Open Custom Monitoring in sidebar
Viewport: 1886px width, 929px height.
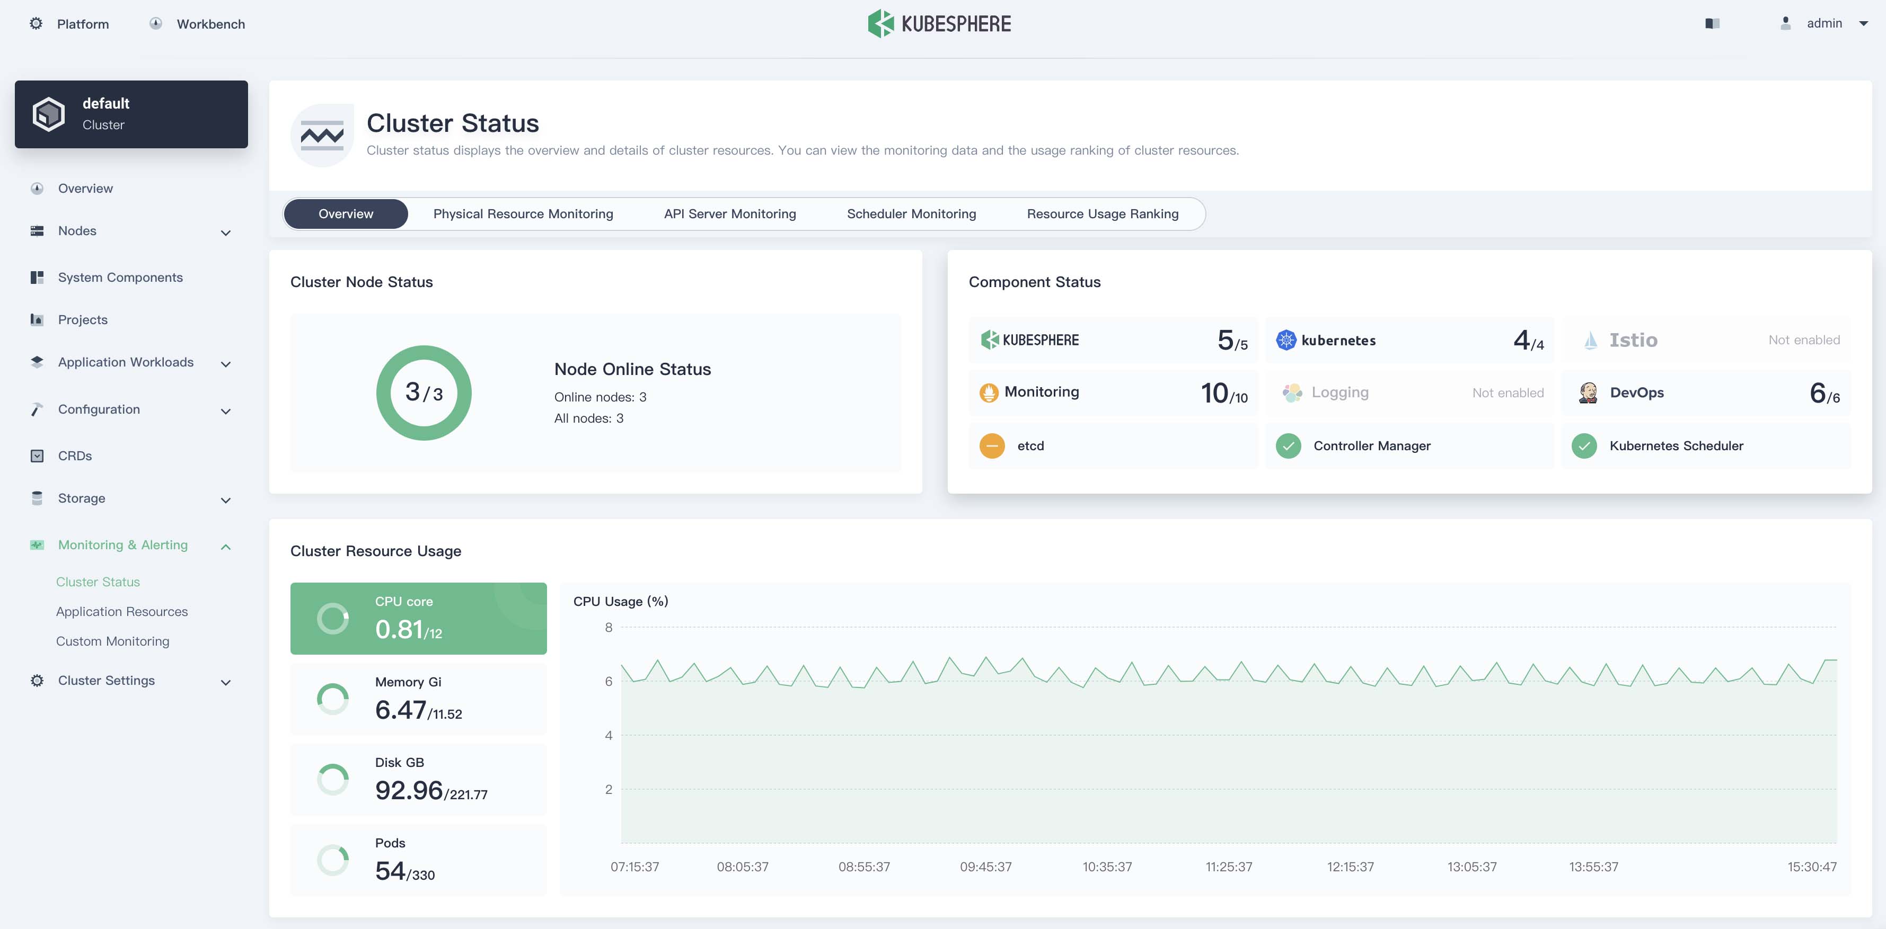click(x=113, y=641)
